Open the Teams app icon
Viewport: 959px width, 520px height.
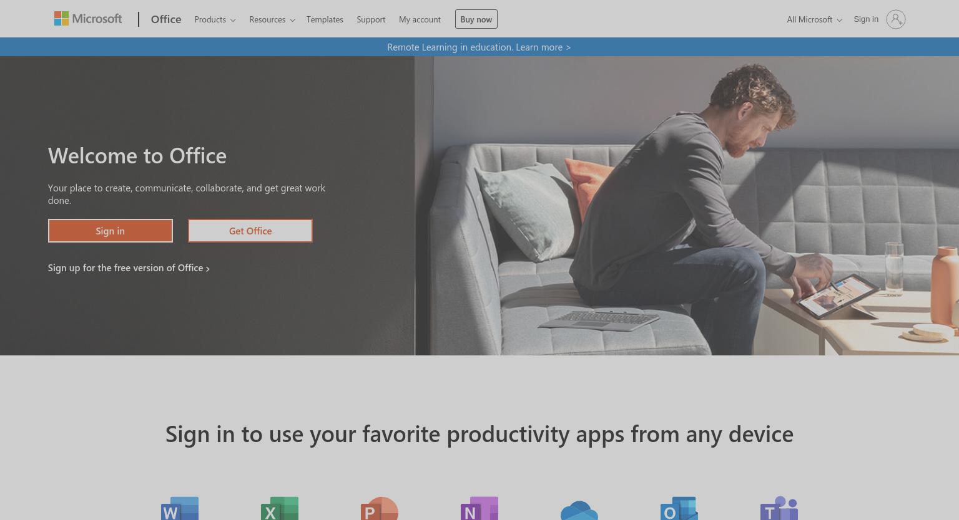(779, 508)
